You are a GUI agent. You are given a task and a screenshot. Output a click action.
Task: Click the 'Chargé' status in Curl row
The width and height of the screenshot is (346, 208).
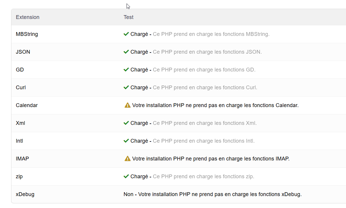point(139,88)
